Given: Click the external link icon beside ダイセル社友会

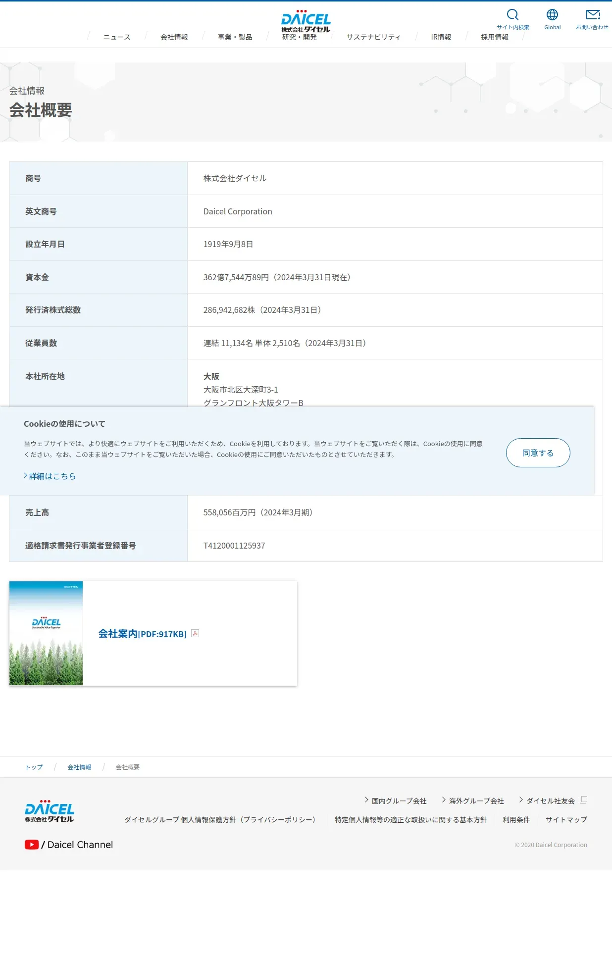Looking at the screenshot, I should click(x=583, y=800).
